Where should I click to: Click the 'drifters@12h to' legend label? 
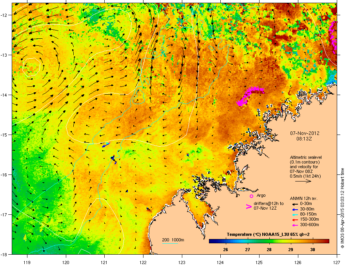click(x=269, y=203)
